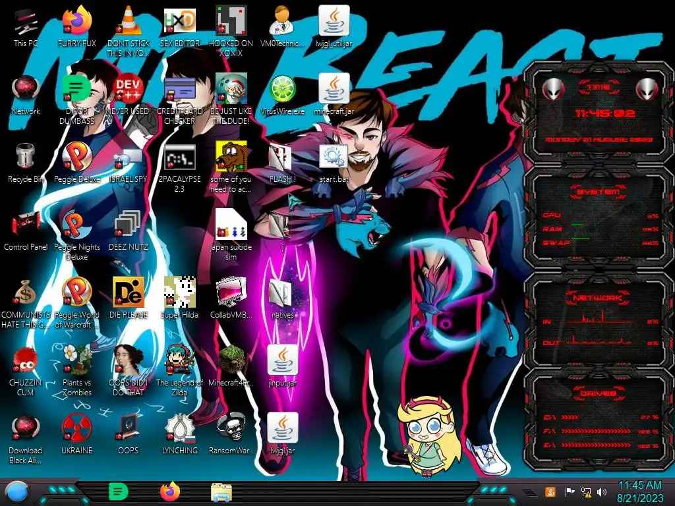Open the Download Black Ali... icon
Viewport: 675px width, 506px height.
[x=26, y=428]
